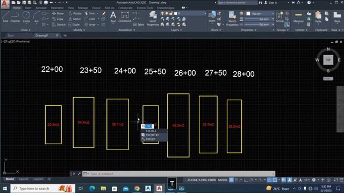Click the Fillet tool

(90, 19)
